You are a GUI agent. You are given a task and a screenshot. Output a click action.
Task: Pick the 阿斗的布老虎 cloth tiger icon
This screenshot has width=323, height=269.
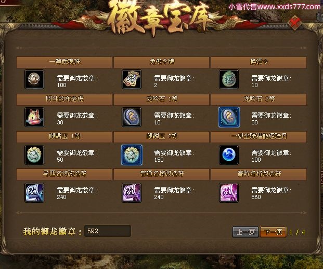[x=34, y=117]
